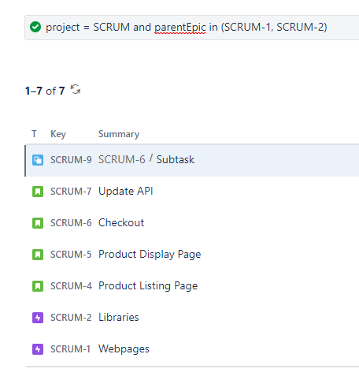Open the Product Display Page issue
This screenshot has width=359, height=380.
coord(150,255)
